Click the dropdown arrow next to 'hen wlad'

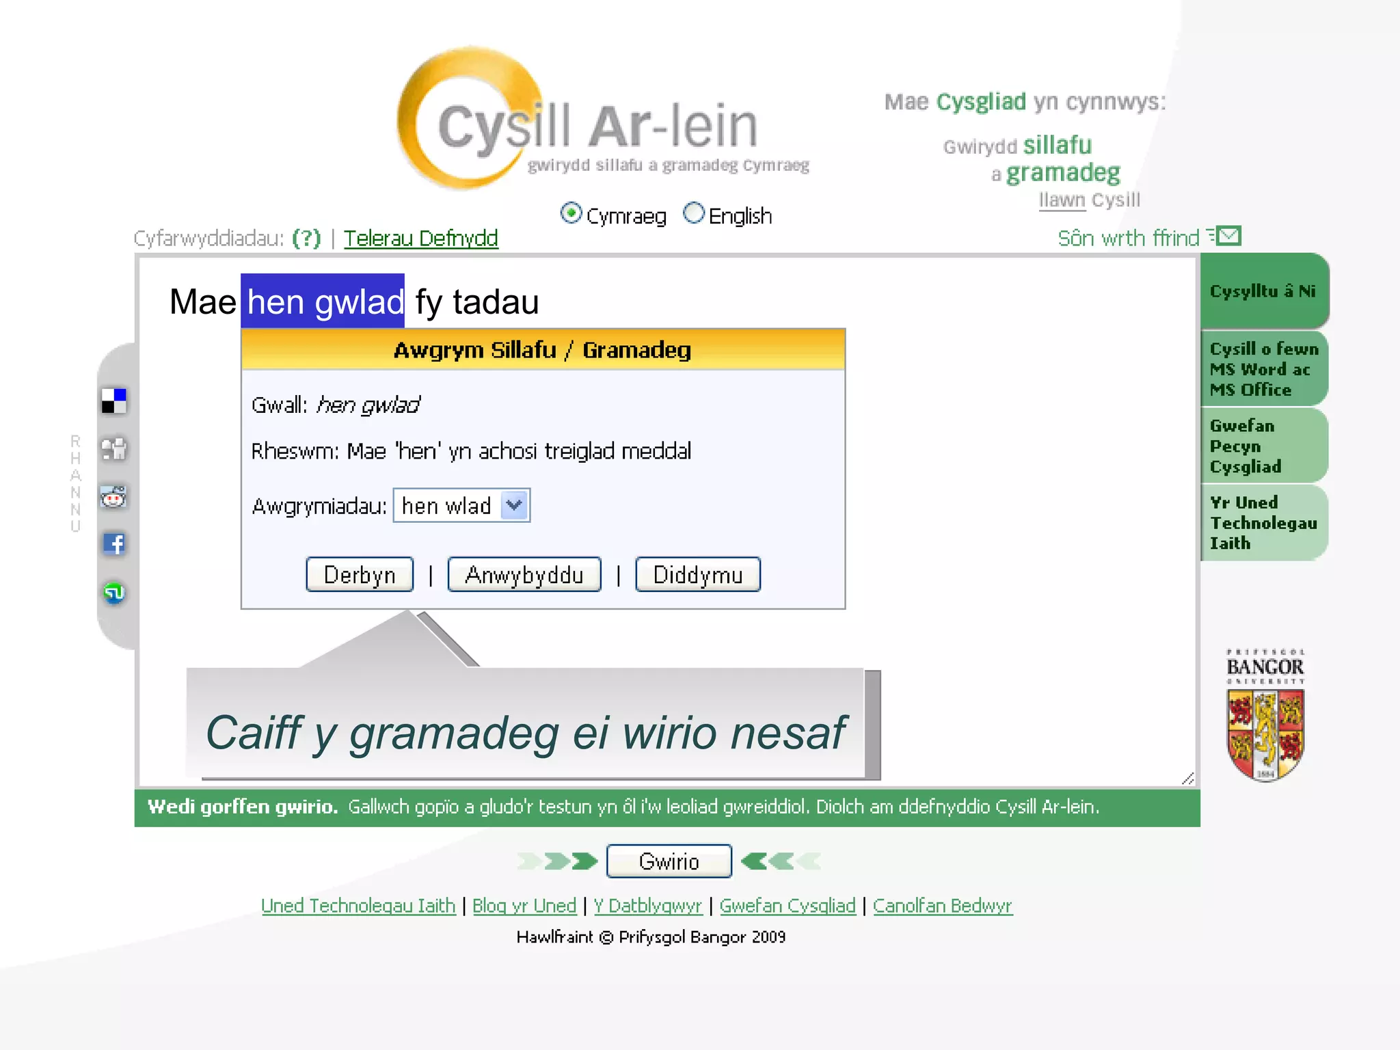tap(515, 506)
